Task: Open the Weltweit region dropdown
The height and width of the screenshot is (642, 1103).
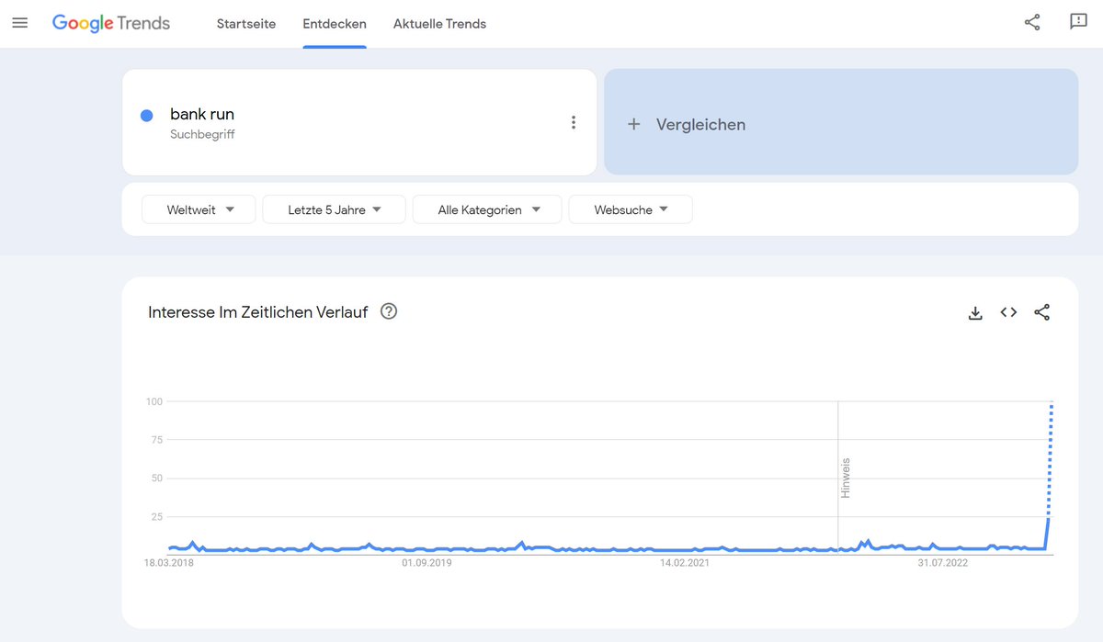Action: (199, 209)
